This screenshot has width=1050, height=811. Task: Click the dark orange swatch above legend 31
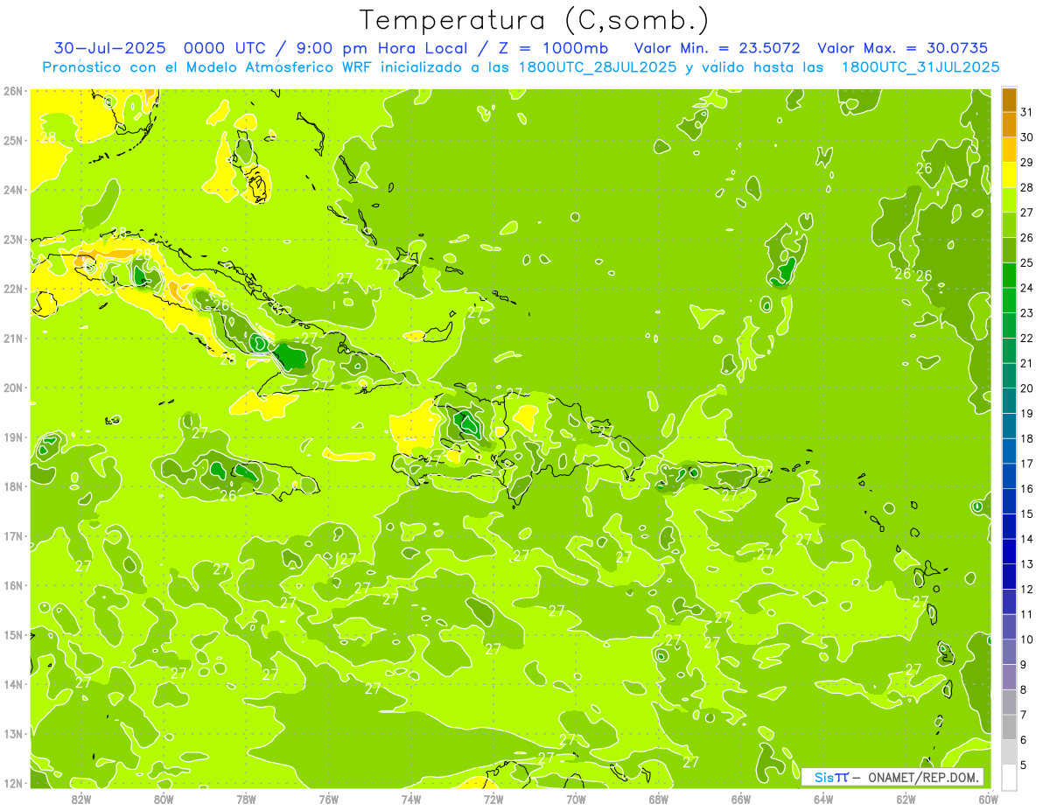coord(1009,100)
